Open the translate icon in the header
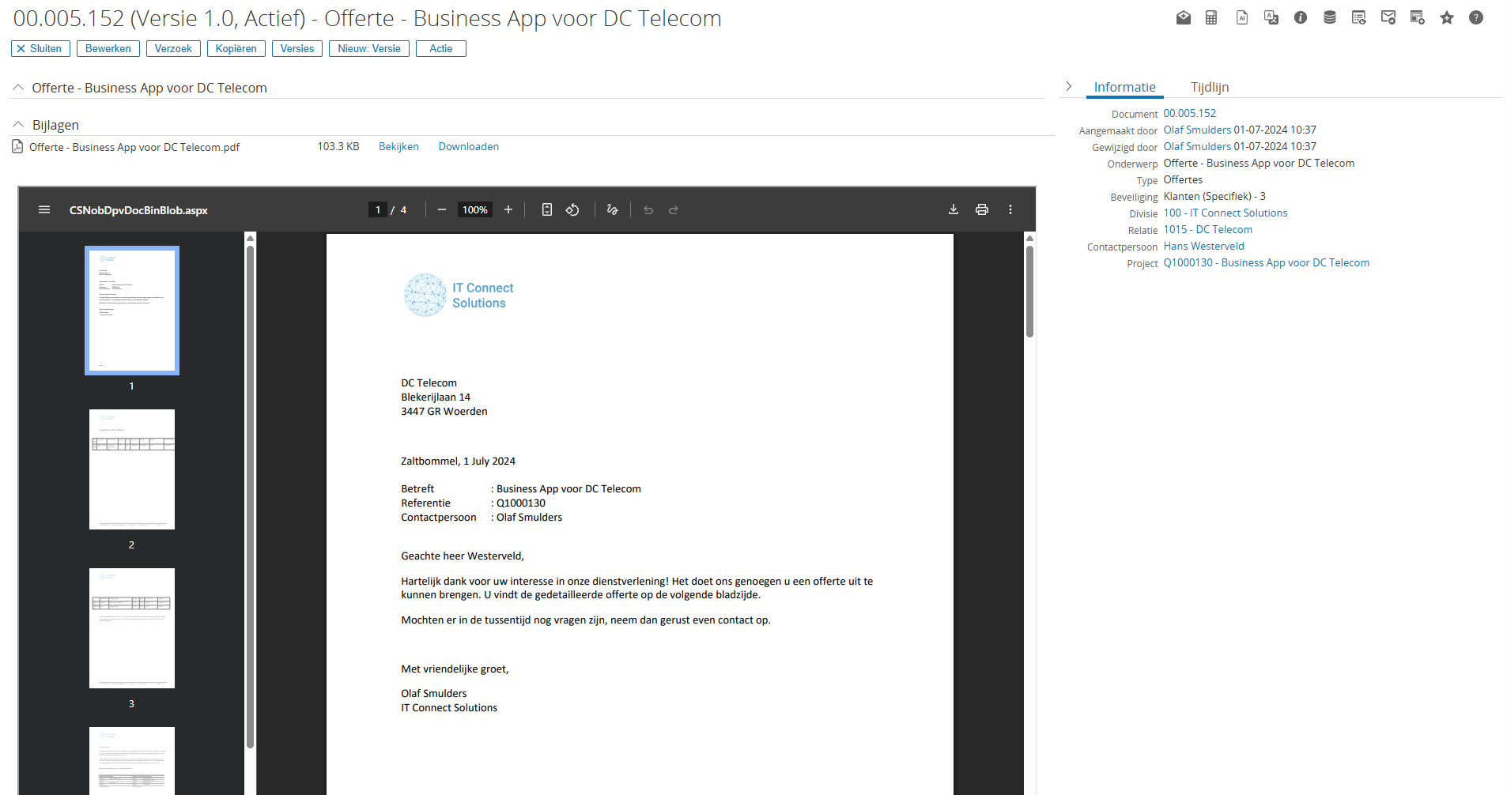Screen dimensions: 1507x795 pyautogui.click(x=1271, y=17)
